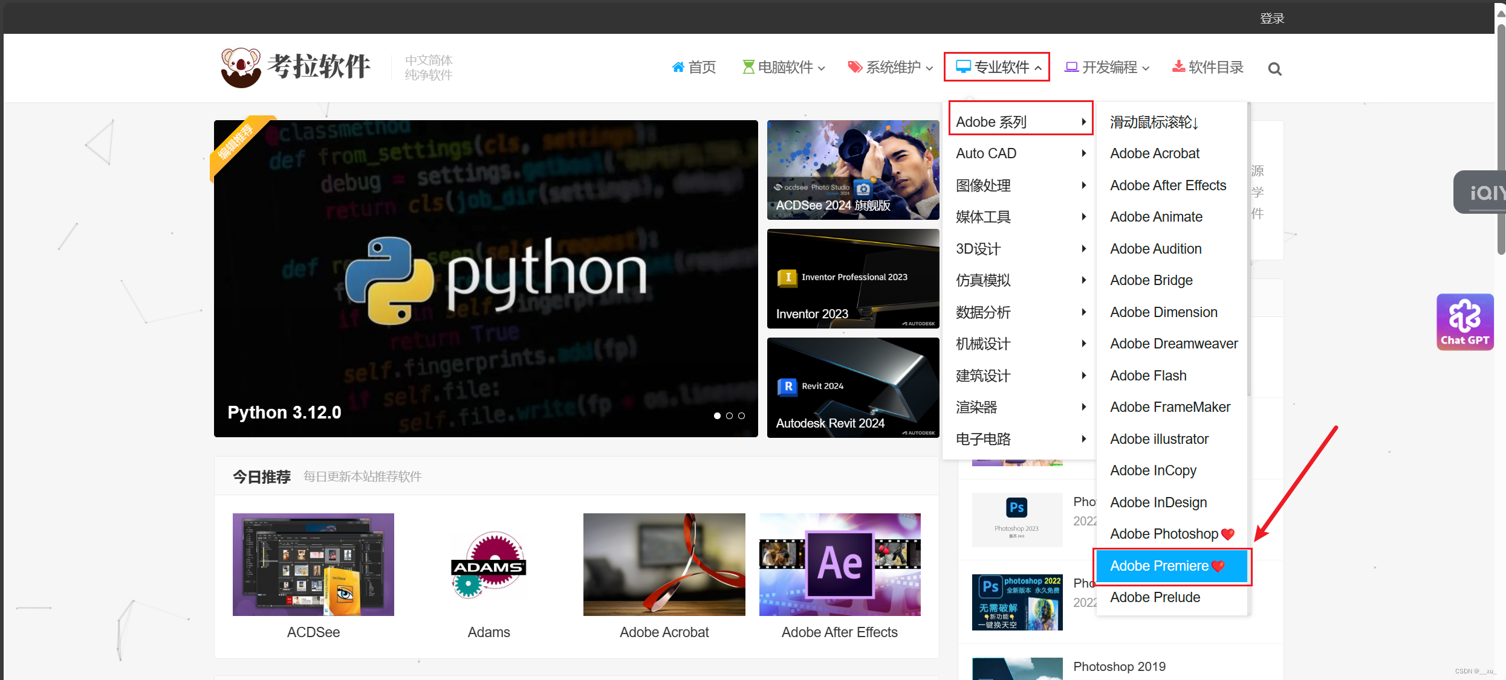Select the second carousel dot
The height and width of the screenshot is (680, 1506).
pos(729,415)
